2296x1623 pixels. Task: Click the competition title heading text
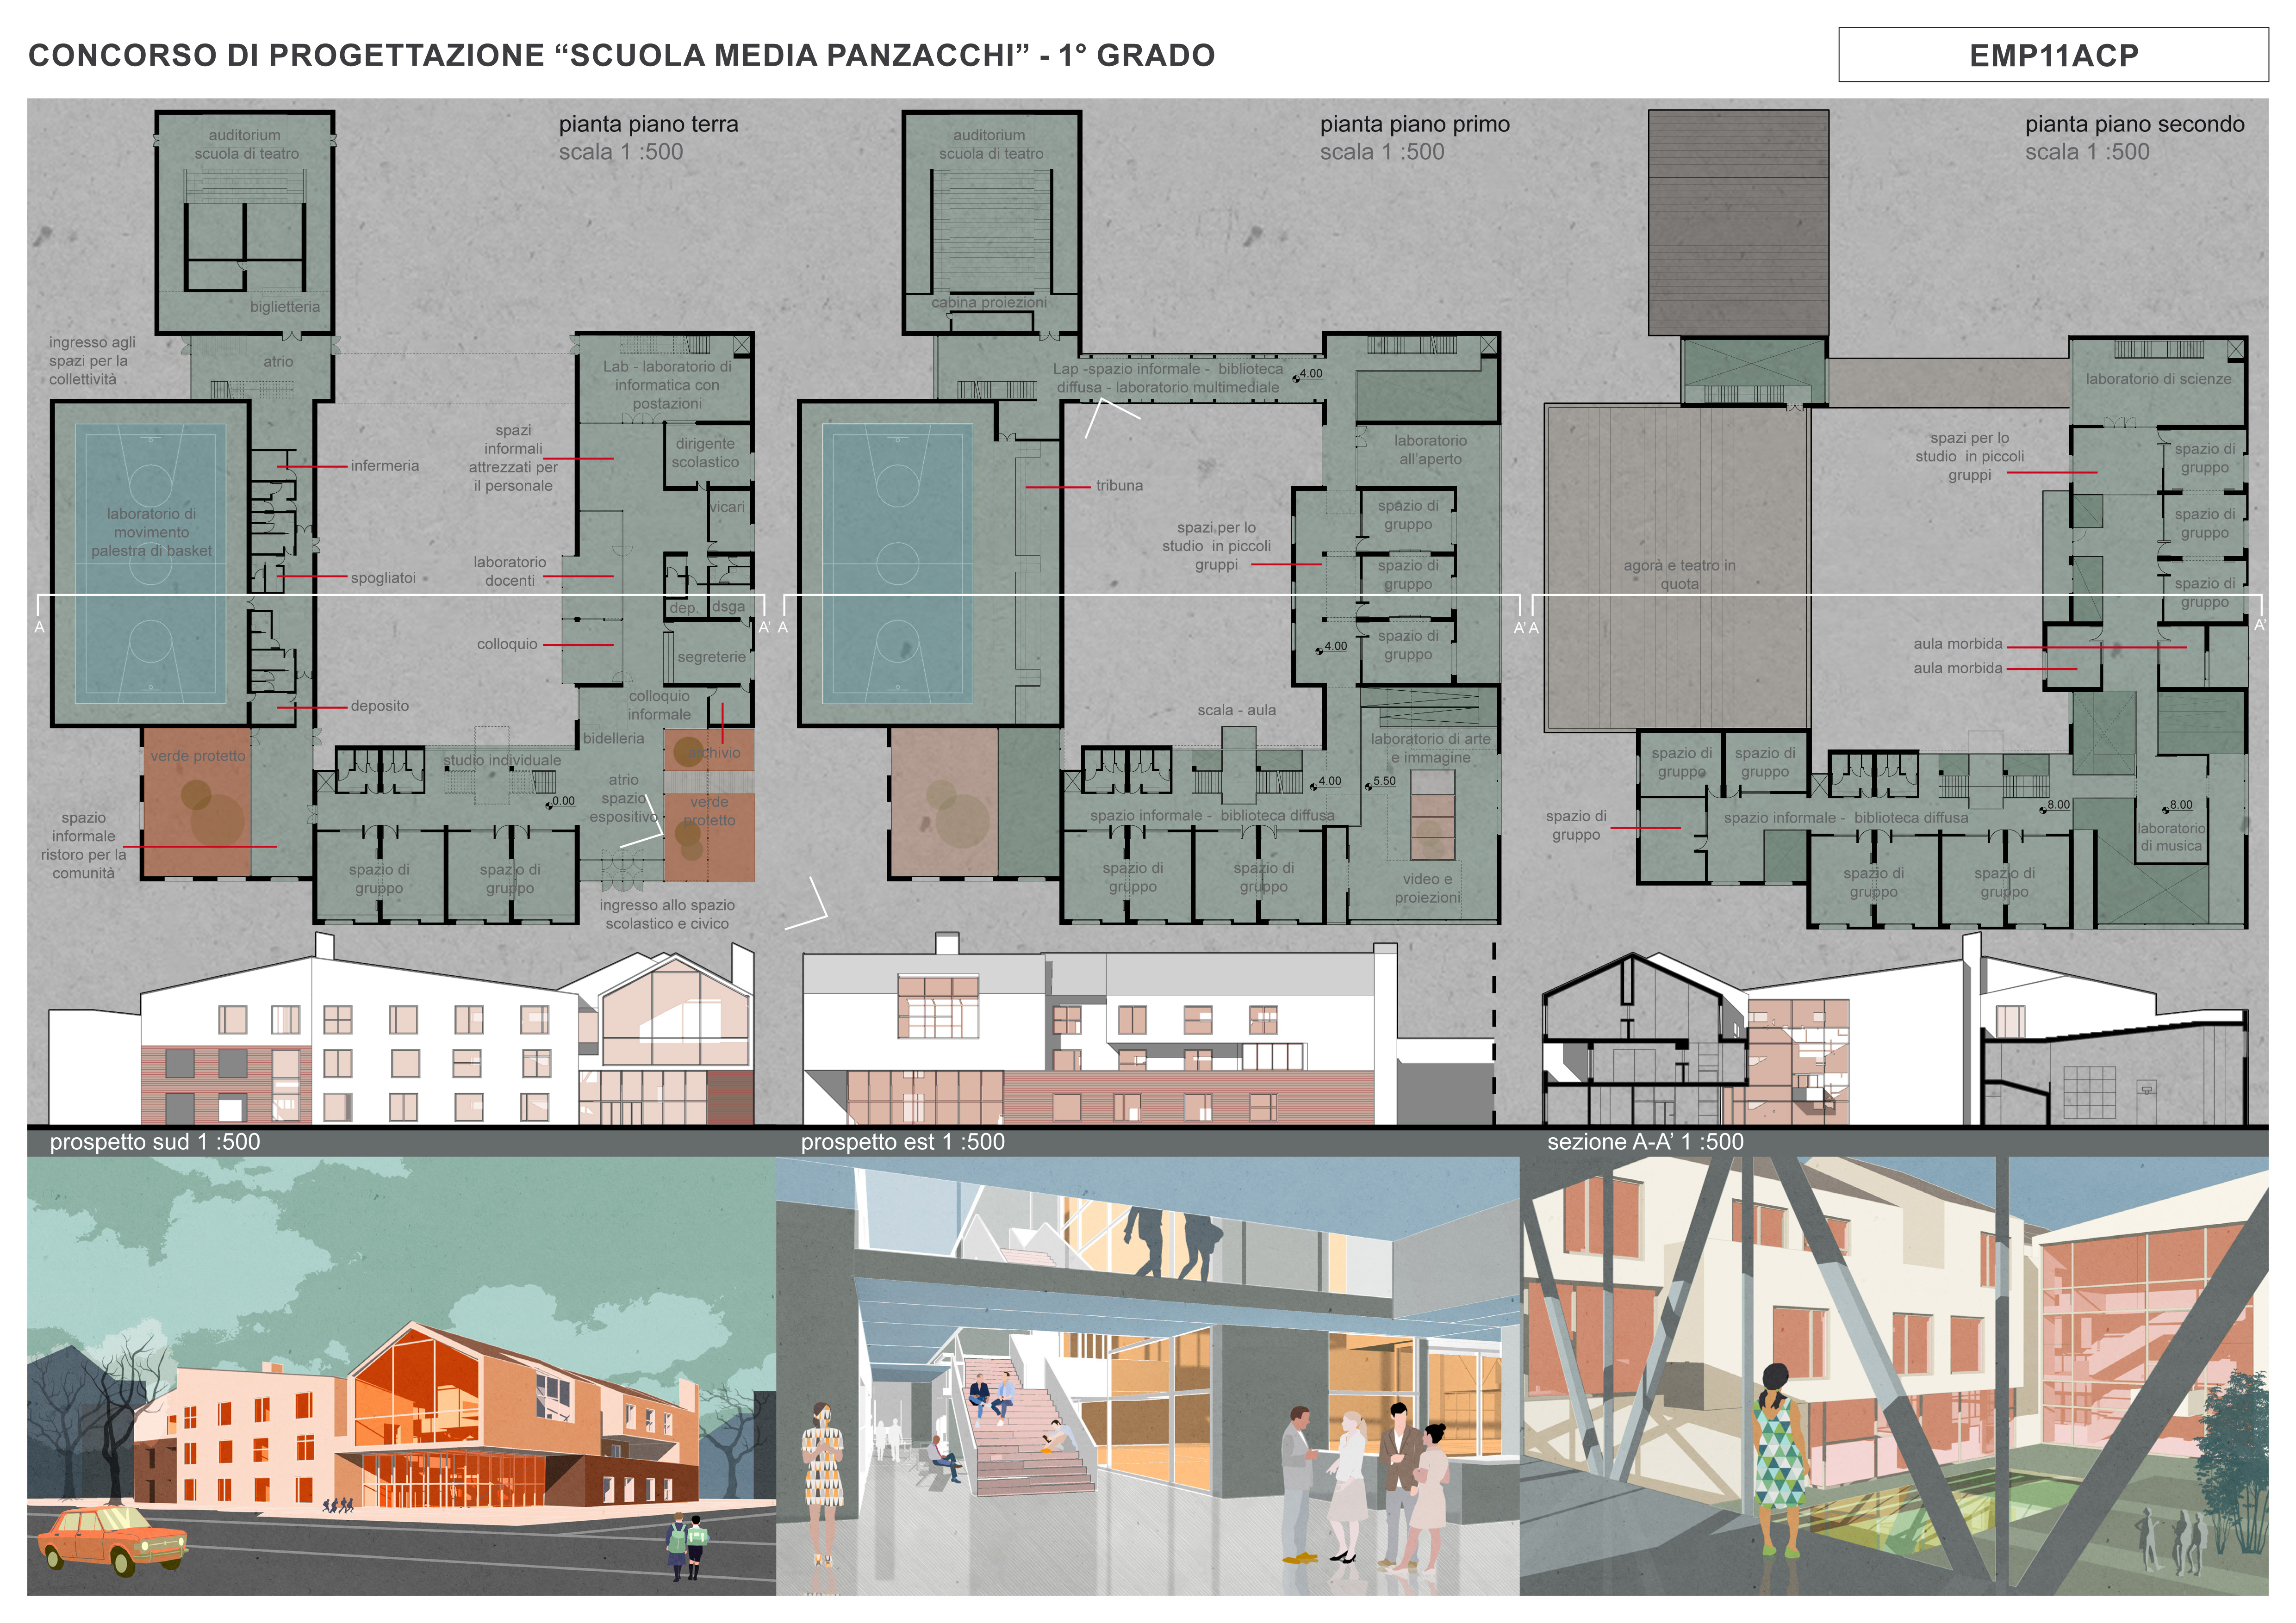pos(621,55)
